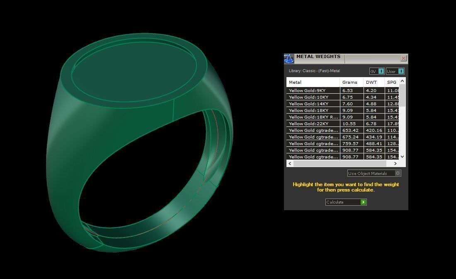The width and height of the screenshot is (456, 279).
Task: Sort by the Grams column header
Action: (352, 82)
